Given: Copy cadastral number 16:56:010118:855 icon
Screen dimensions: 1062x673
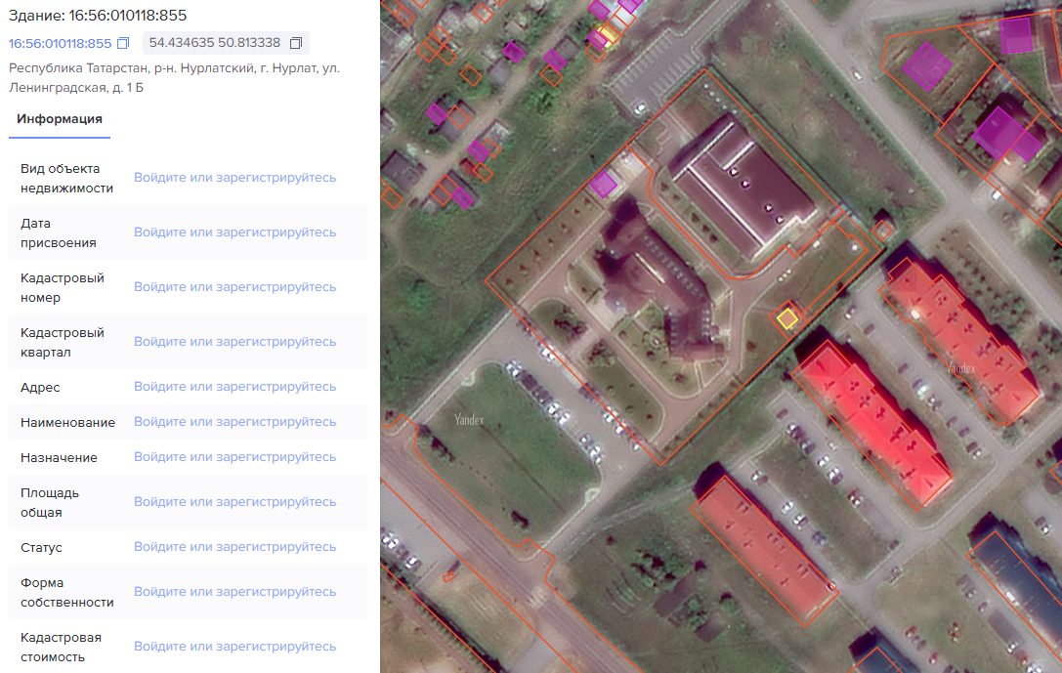Looking at the screenshot, I should pyautogui.click(x=122, y=43).
